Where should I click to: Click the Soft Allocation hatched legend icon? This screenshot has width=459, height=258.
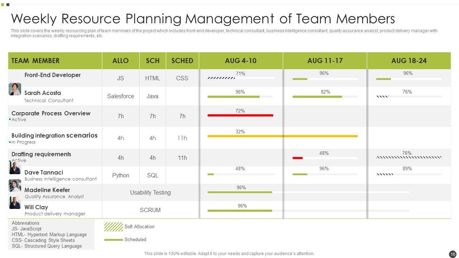113,227
